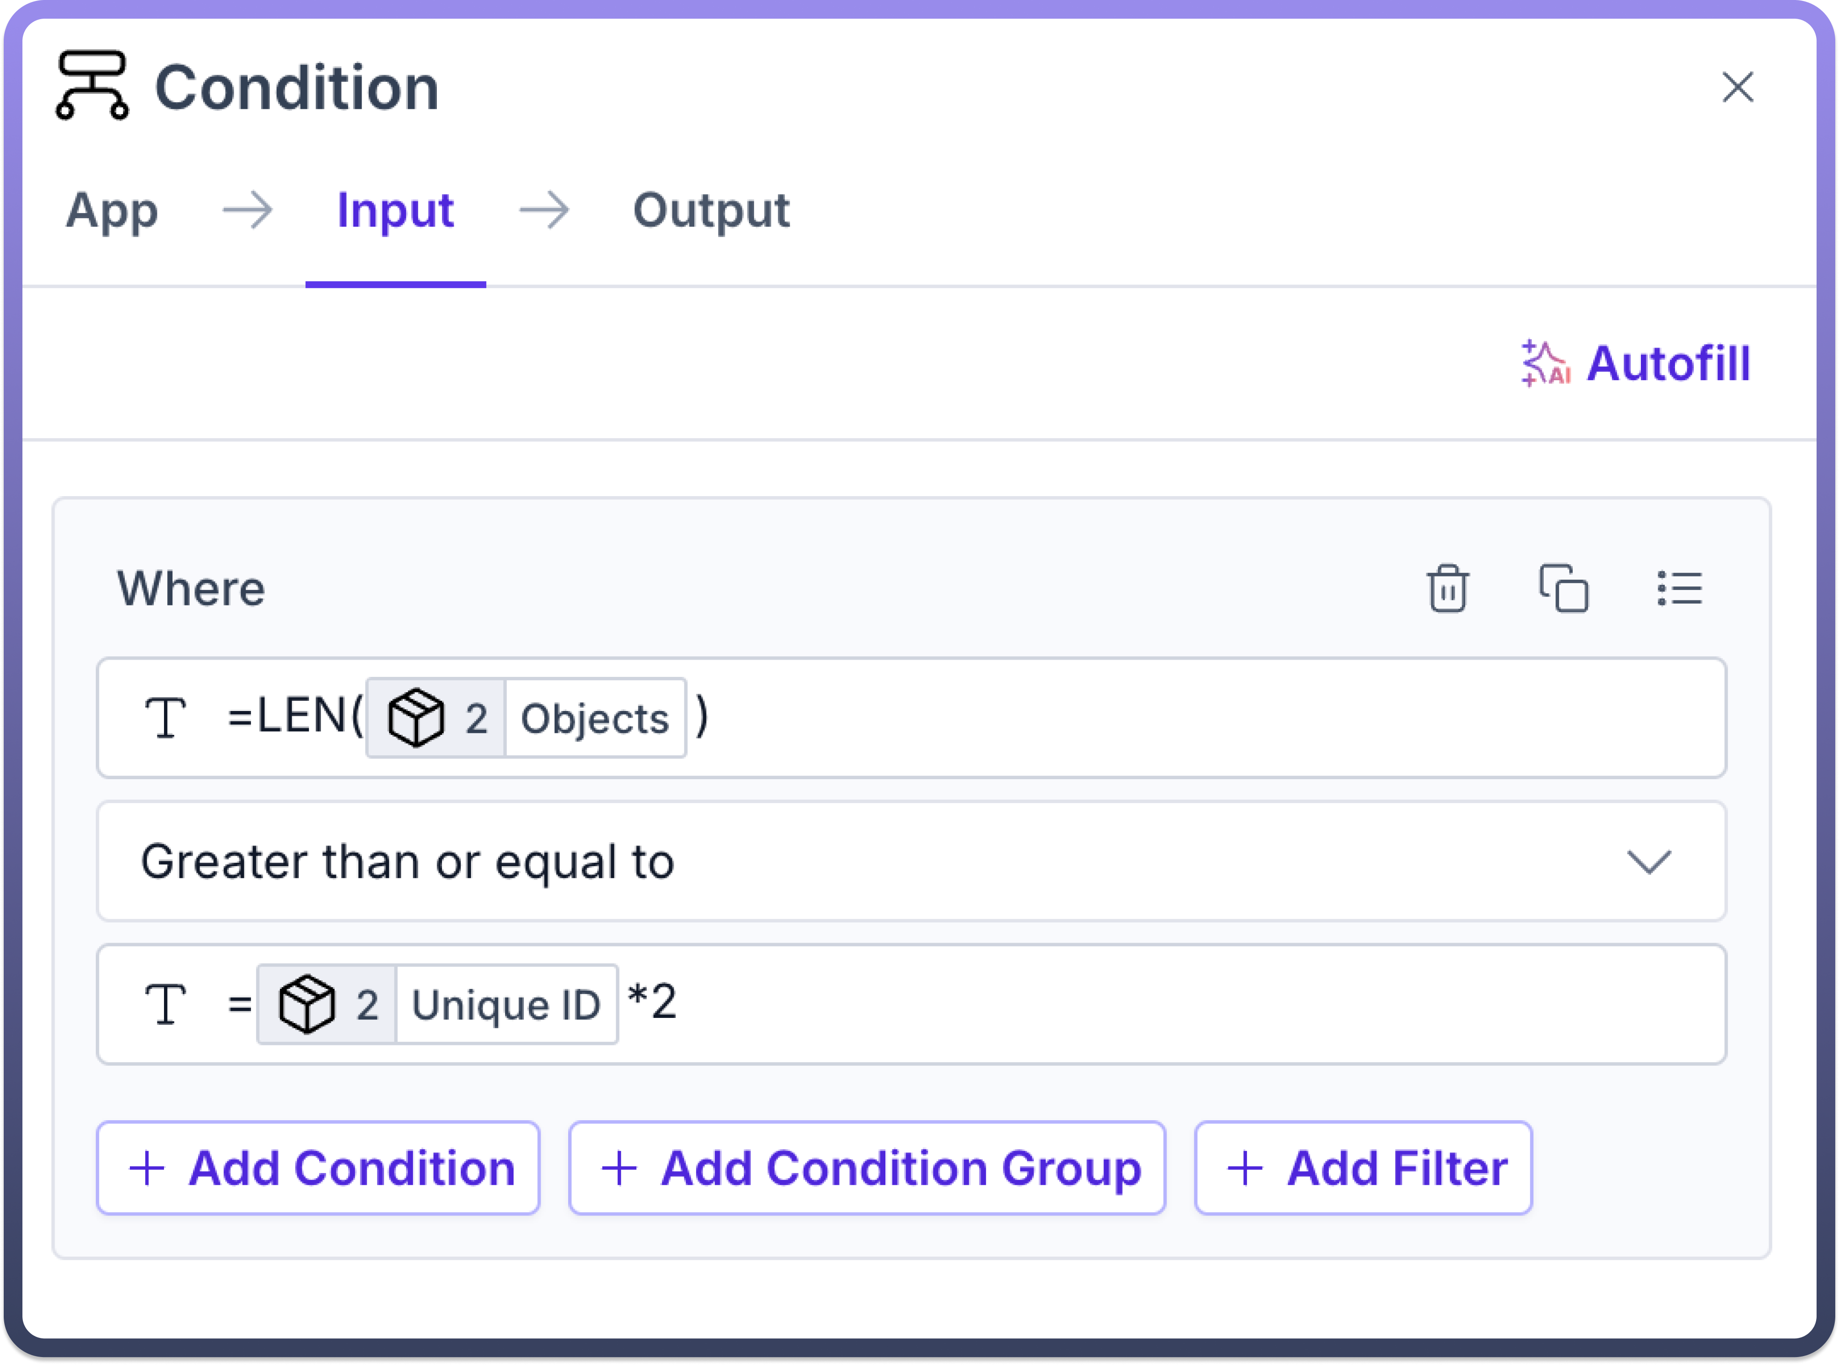This screenshot has height=1365, width=1839.
Task: Expand the comparison operator dropdown chevron
Action: coord(1649,862)
